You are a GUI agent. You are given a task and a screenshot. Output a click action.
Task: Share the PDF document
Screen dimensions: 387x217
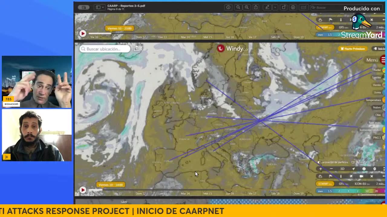(x=256, y=7)
